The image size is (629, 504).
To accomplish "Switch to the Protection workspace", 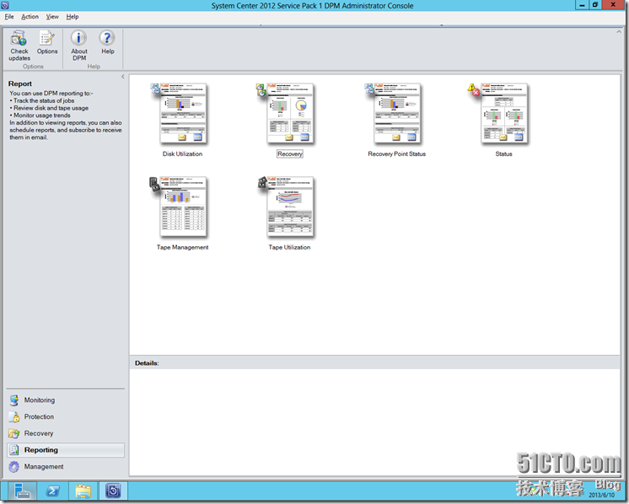I will 66,417.
